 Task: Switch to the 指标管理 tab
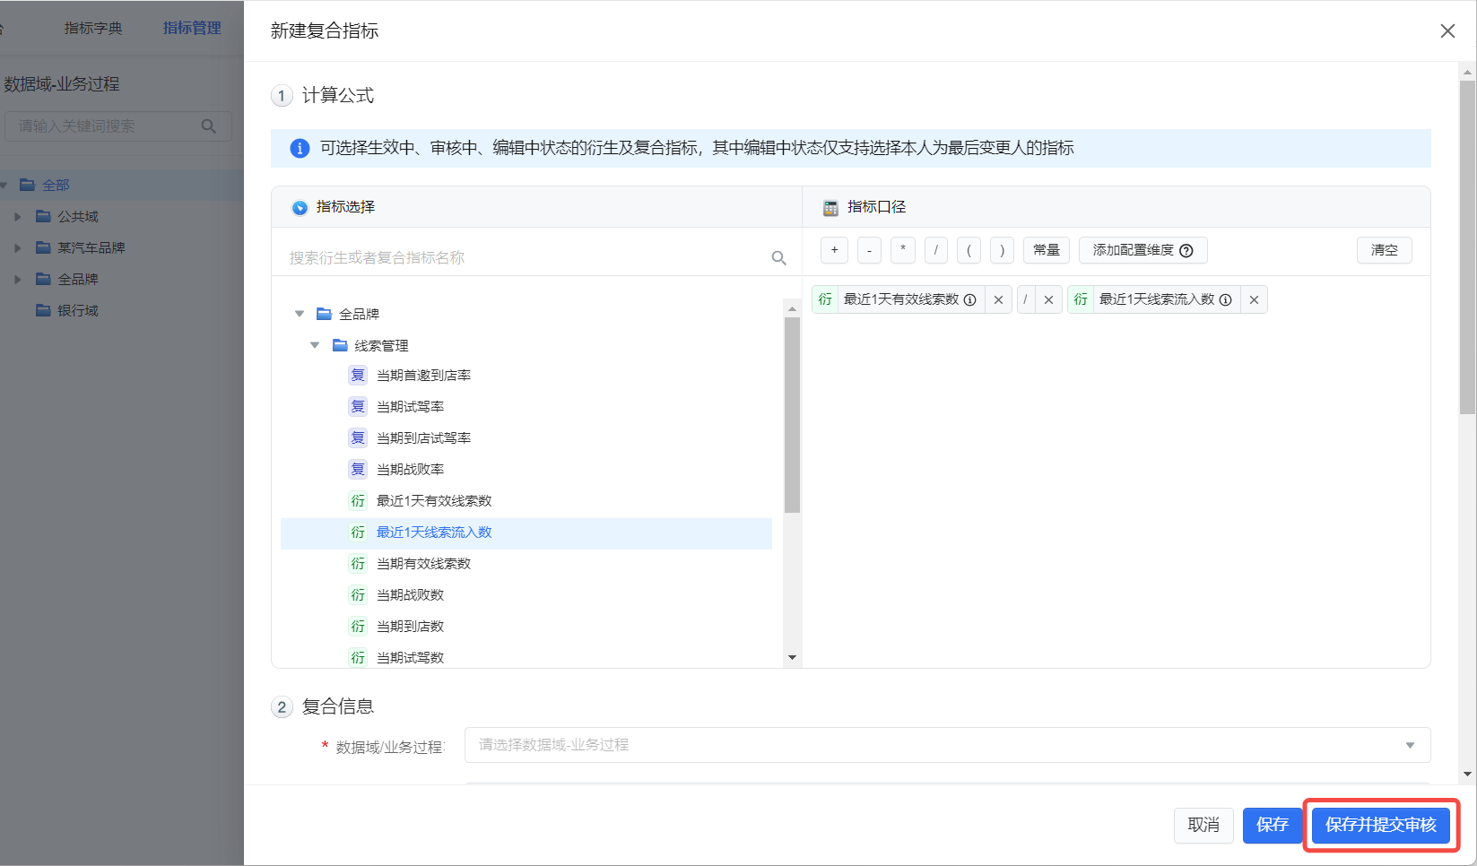pos(192,29)
